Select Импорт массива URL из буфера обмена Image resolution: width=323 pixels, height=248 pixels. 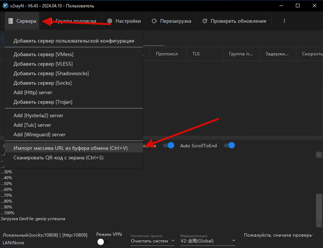pos(74,148)
